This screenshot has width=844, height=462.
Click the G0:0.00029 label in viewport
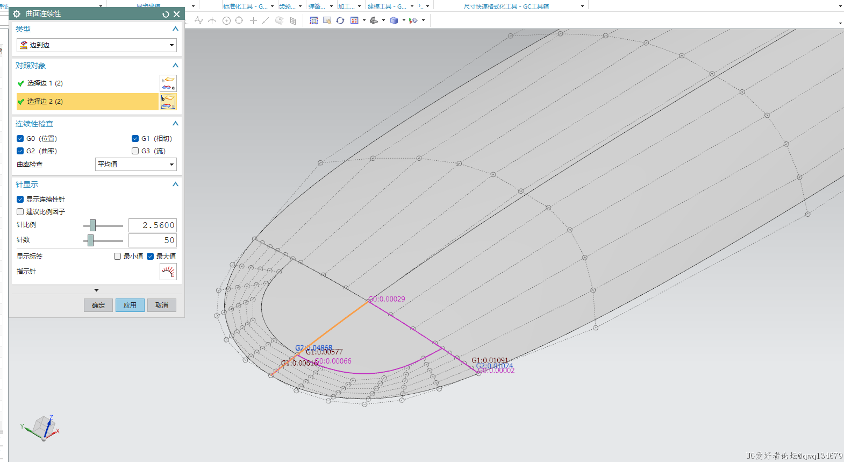pyautogui.click(x=387, y=299)
